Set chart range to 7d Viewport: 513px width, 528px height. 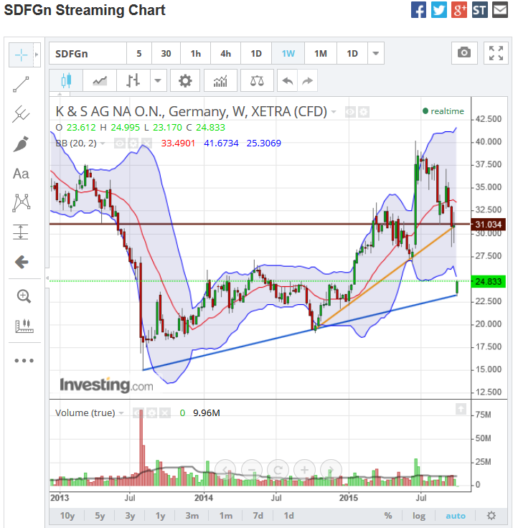pyautogui.click(x=258, y=516)
